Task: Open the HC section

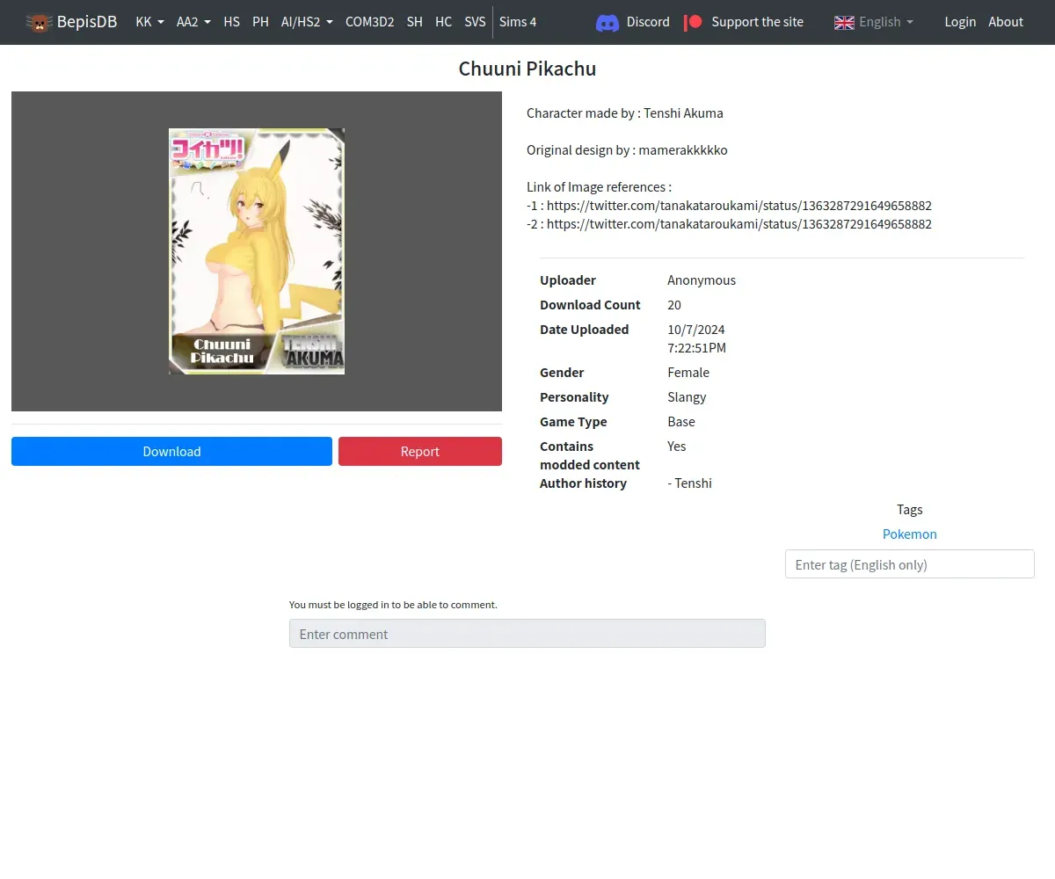Action: click(x=443, y=22)
